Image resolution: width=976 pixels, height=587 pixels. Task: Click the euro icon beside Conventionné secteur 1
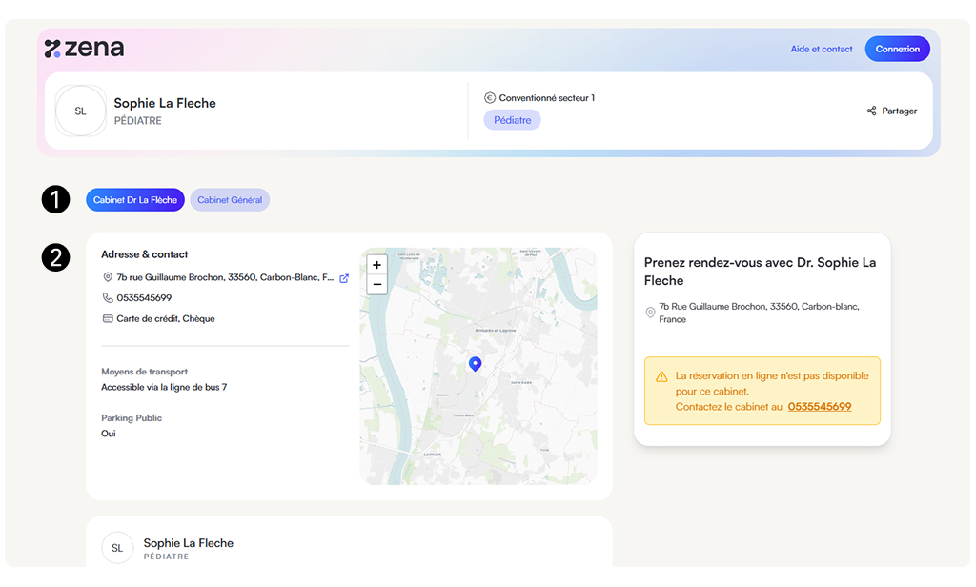[490, 97]
